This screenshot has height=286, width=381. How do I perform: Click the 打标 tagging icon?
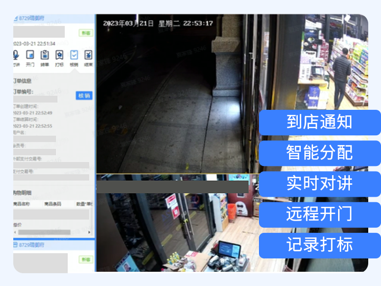pyautogui.click(x=59, y=55)
